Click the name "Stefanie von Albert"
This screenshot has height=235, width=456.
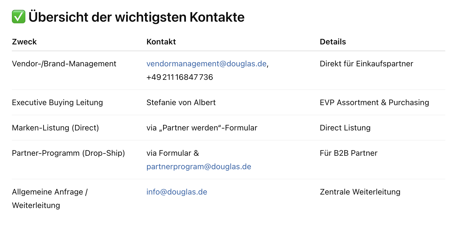tap(181, 103)
